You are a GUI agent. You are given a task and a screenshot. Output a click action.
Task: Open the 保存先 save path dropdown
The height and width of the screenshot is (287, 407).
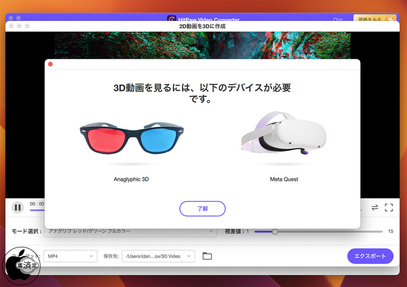(158, 256)
